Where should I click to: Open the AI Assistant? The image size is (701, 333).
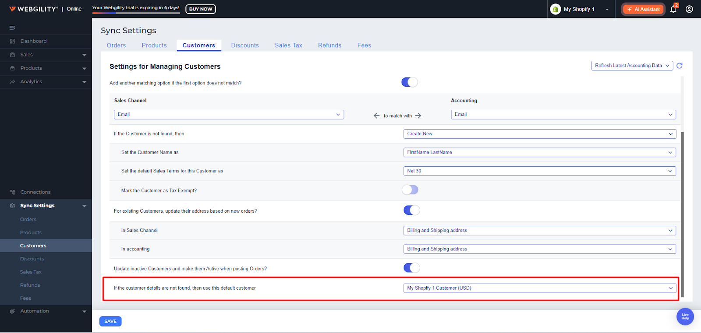pos(644,9)
